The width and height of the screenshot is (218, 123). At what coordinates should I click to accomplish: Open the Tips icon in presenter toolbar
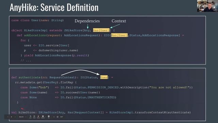click(49, 117)
